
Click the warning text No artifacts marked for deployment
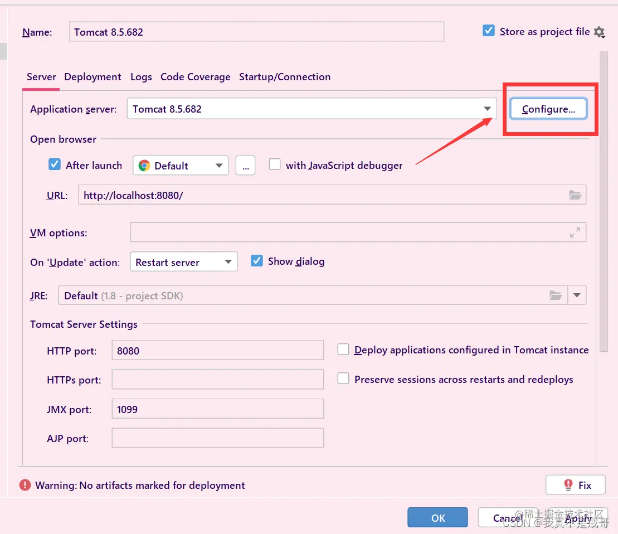(140, 485)
